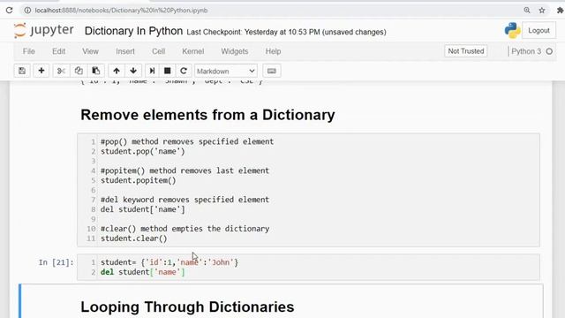Click the Python logo icon

click(512, 30)
